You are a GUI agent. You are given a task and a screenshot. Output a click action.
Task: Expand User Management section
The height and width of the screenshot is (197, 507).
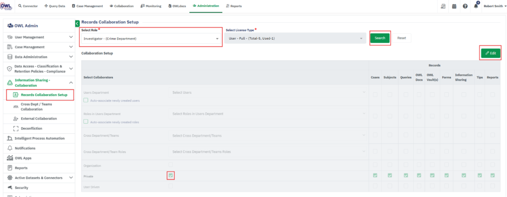click(x=71, y=37)
